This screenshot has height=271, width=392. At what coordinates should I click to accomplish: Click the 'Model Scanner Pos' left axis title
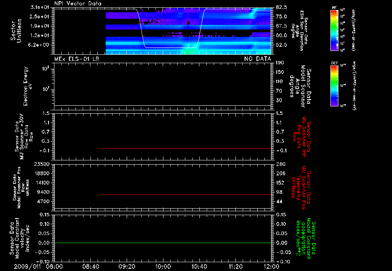pyautogui.click(x=21, y=188)
